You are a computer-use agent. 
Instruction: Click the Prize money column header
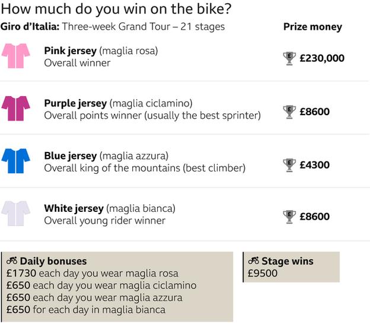pos(312,27)
